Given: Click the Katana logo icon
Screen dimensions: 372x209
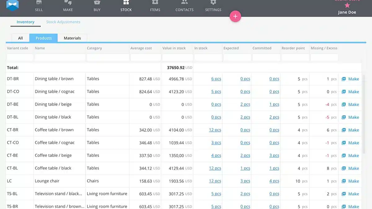Looking at the screenshot, I should [x=12, y=5].
